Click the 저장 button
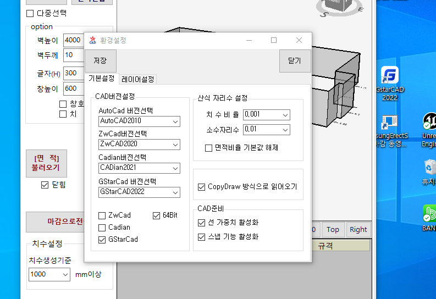 pyautogui.click(x=100, y=60)
